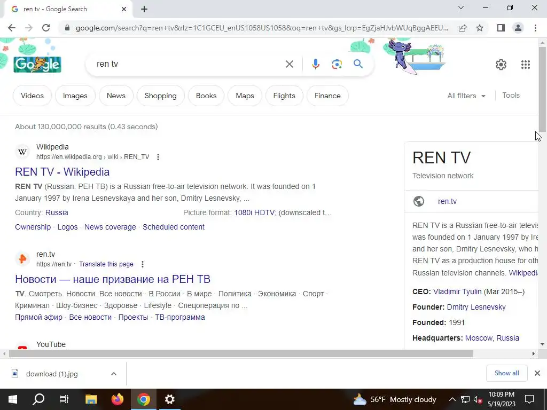547x410 pixels.
Task: Click the search input field
Action: tap(189, 64)
